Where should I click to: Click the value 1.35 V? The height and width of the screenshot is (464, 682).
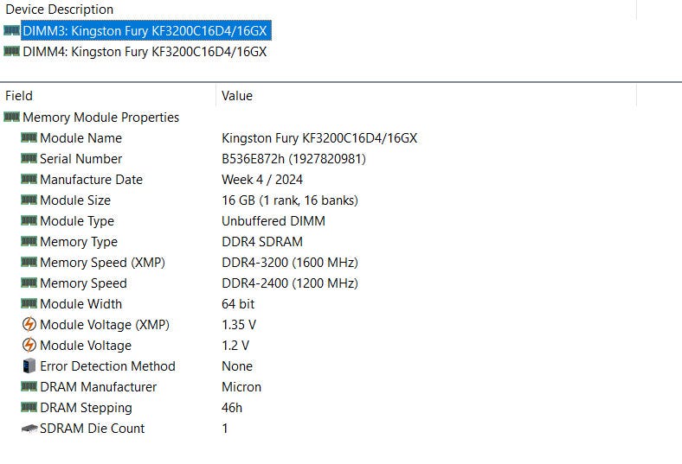click(239, 325)
